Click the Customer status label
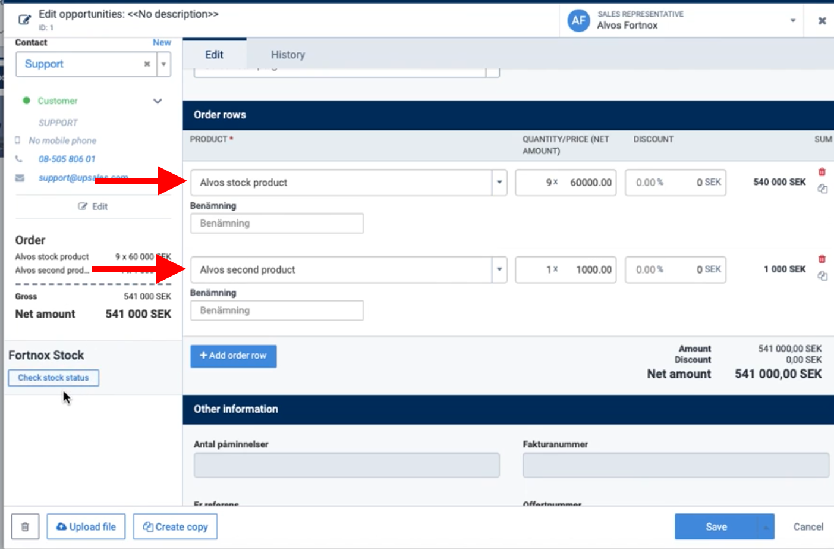Image resolution: width=834 pixels, height=549 pixels. click(x=58, y=101)
